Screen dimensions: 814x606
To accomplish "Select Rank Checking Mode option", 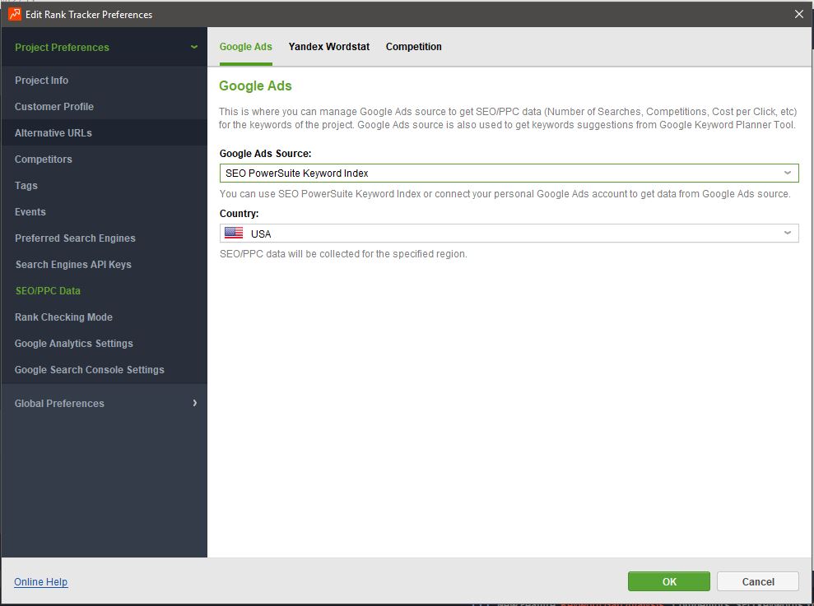I will tap(63, 317).
